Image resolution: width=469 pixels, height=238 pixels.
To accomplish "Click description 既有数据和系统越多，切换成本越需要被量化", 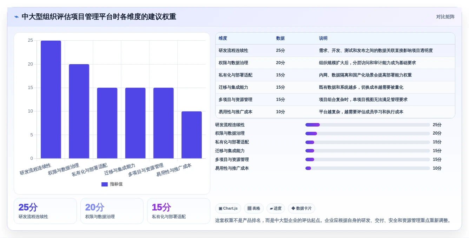I will click(361, 87).
